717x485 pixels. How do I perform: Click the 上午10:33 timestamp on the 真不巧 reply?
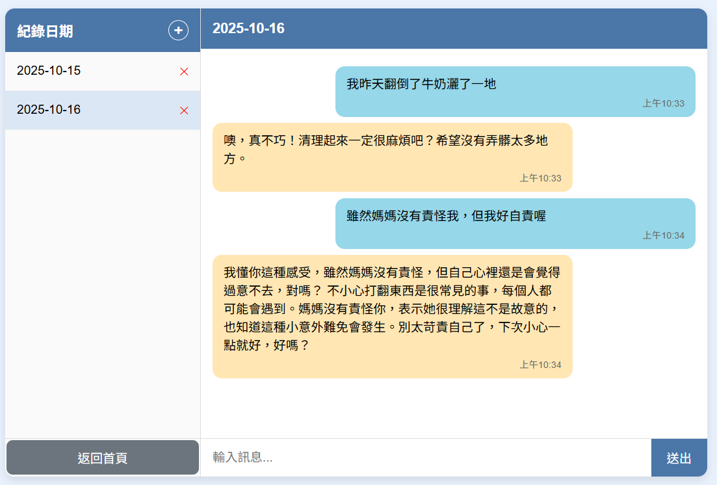(x=540, y=178)
